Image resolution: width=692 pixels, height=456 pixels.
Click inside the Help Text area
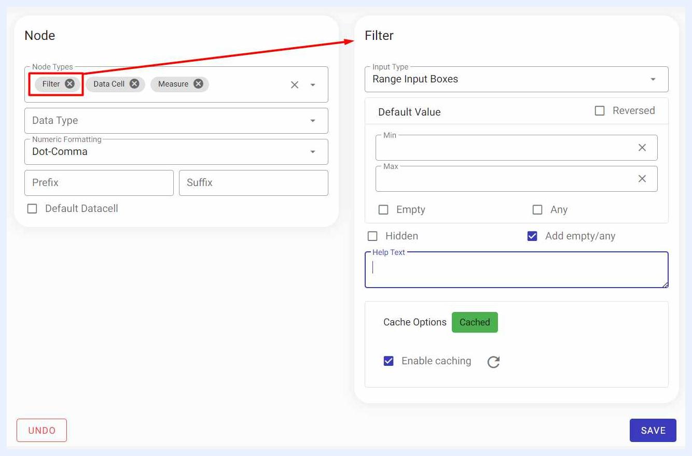pyautogui.click(x=517, y=270)
